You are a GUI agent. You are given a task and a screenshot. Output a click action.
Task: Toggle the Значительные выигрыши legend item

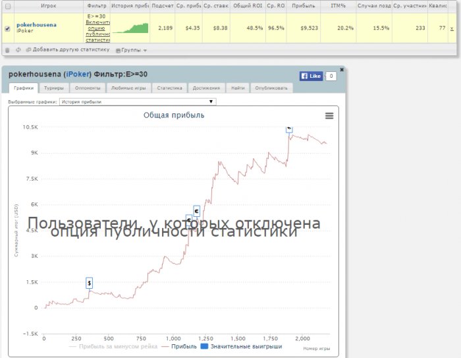pyautogui.click(x=241, y=347)
